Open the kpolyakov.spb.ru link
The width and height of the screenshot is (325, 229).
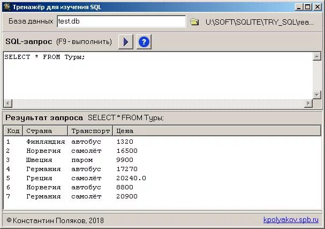(291, 220)
